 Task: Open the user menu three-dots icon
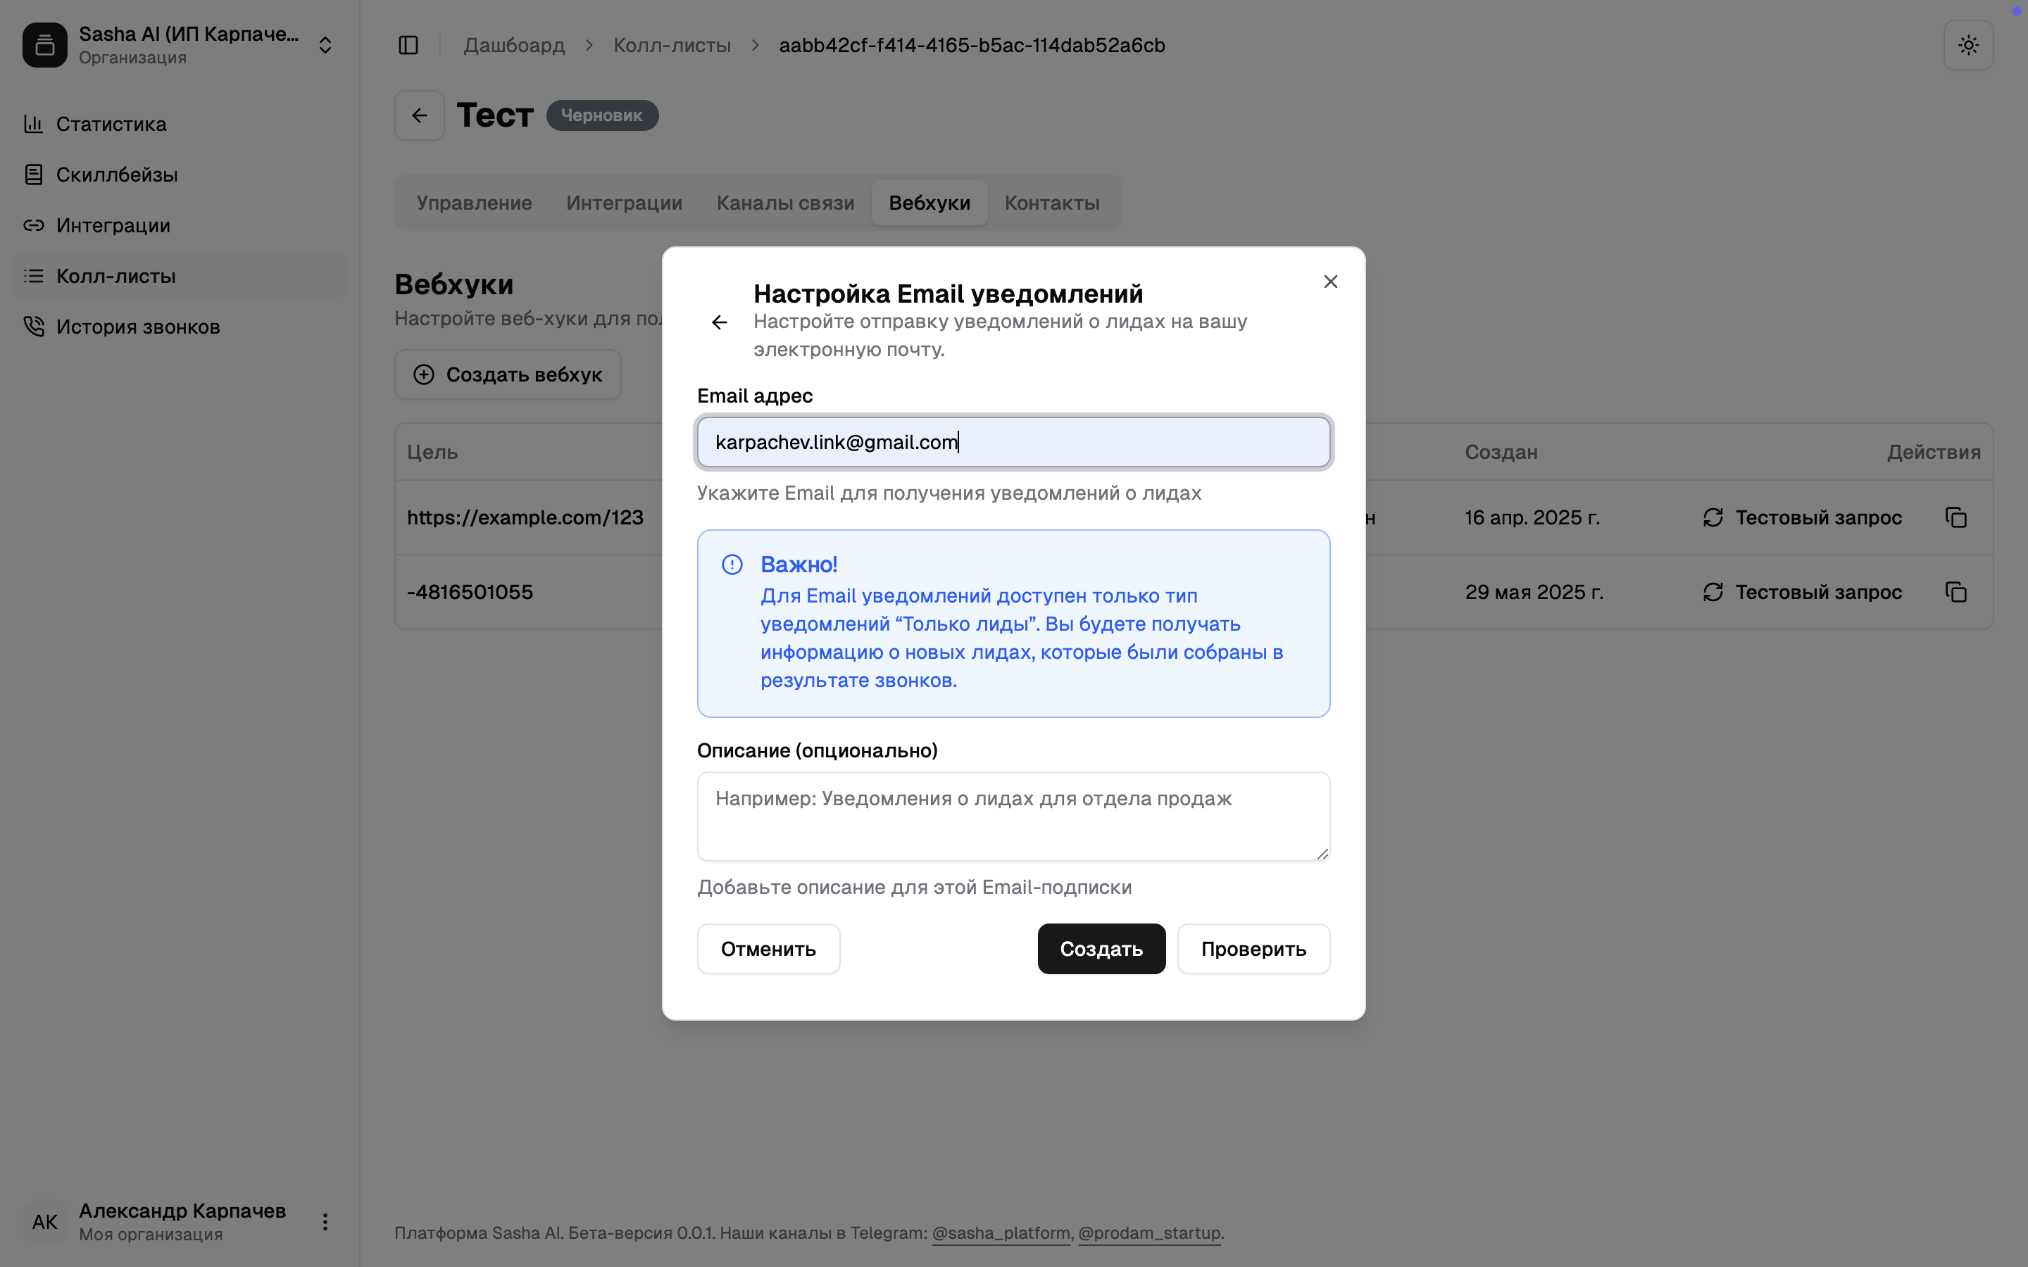coord(325,1222)
